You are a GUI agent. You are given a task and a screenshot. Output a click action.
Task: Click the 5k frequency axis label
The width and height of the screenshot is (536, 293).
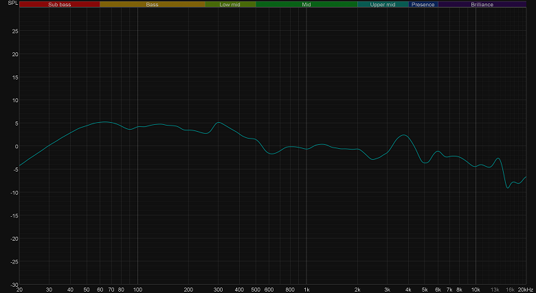[x=425, y=290]
